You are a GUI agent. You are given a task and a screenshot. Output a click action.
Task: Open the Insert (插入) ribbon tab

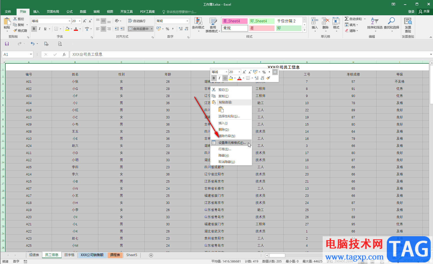pos(36,12)
